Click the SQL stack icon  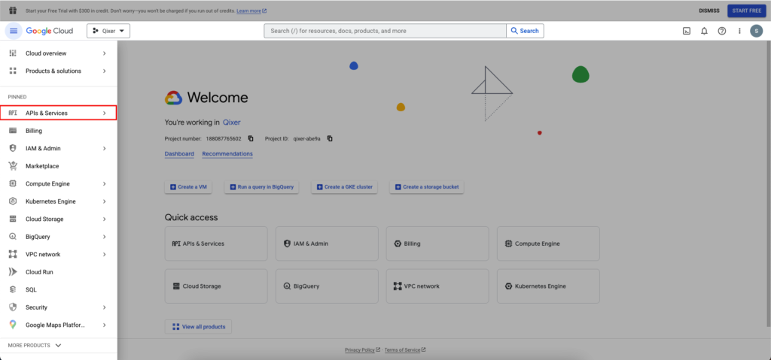(14, 290)
